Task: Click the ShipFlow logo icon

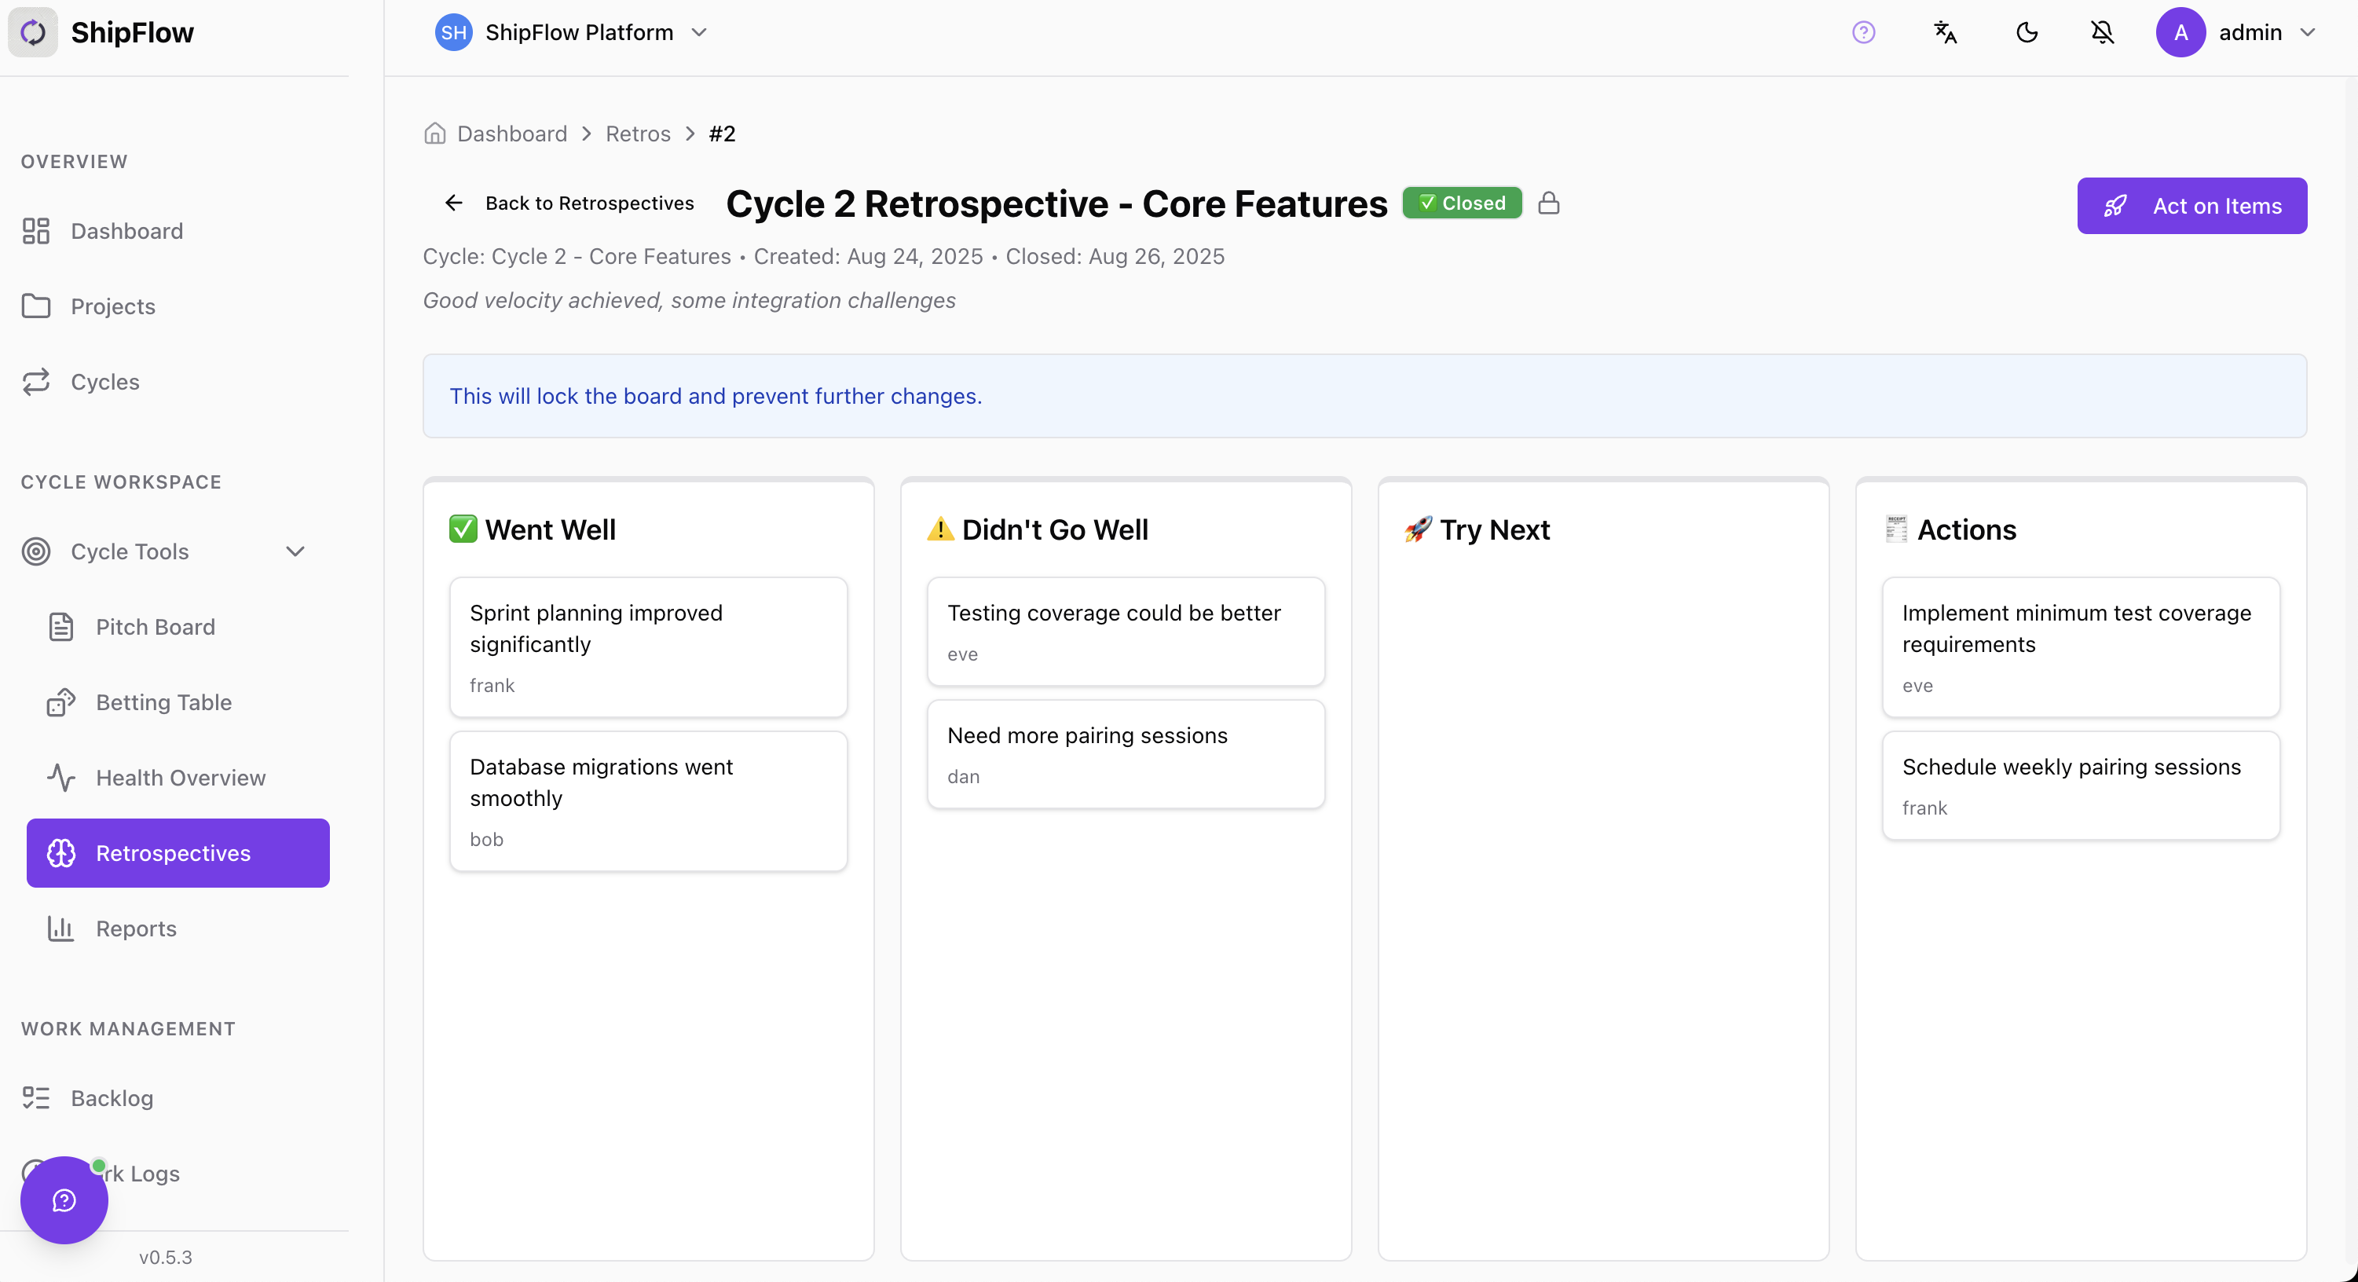Action: click(33, 33)
